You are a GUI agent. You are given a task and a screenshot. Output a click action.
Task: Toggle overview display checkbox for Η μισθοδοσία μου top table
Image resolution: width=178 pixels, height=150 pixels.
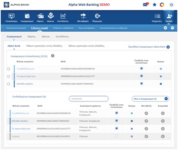[x=142, y=68]
